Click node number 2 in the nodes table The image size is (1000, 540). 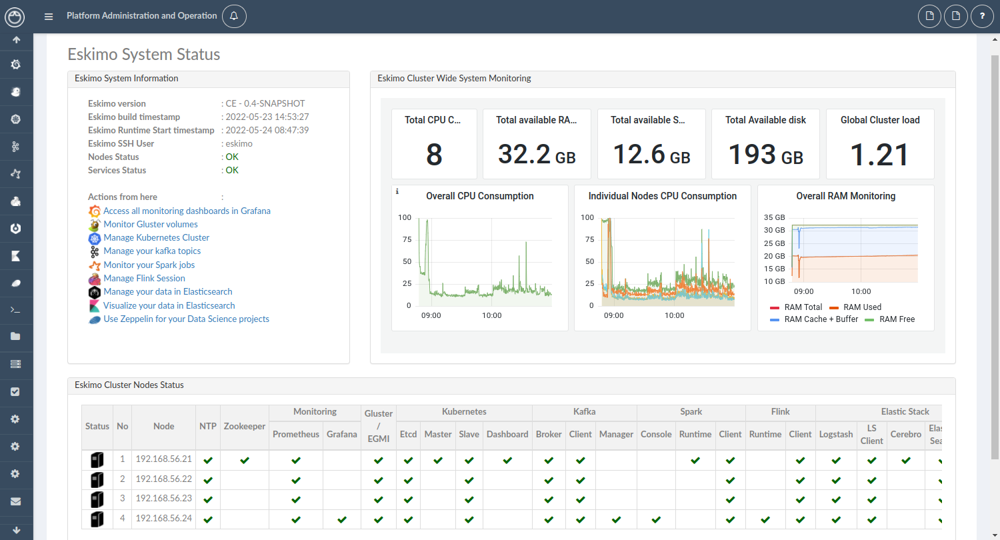[x=123, y=479]
